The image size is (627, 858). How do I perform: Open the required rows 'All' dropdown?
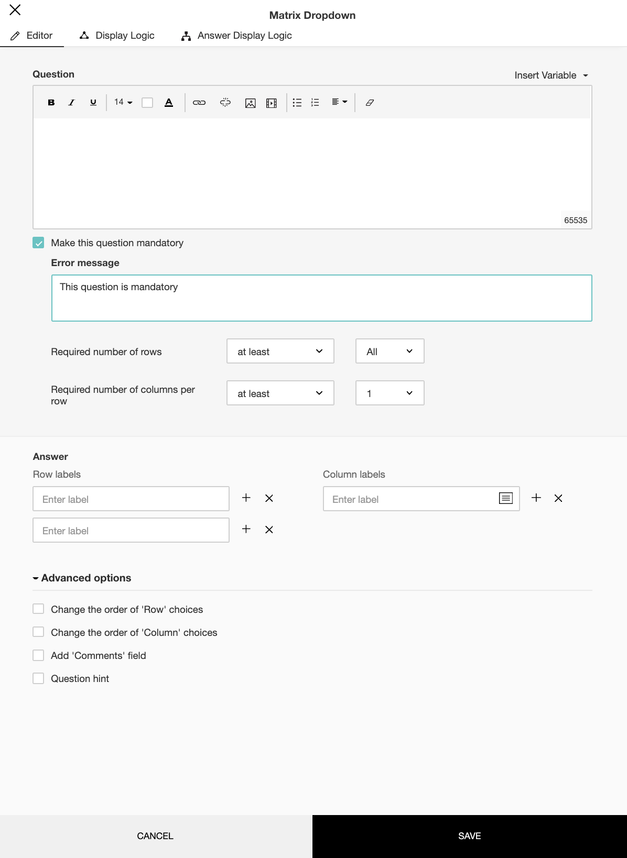tap(390, 351)
